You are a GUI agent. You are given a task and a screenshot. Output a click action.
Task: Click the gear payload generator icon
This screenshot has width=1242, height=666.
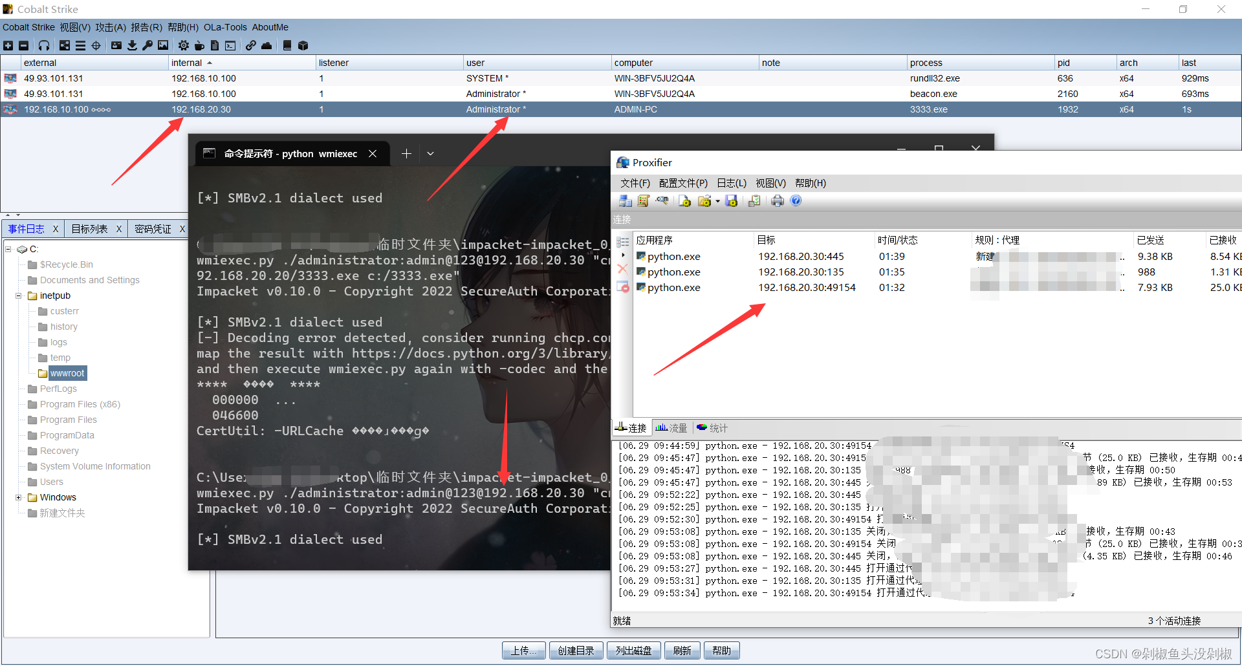pyautogui.click(x=184, y=45)
